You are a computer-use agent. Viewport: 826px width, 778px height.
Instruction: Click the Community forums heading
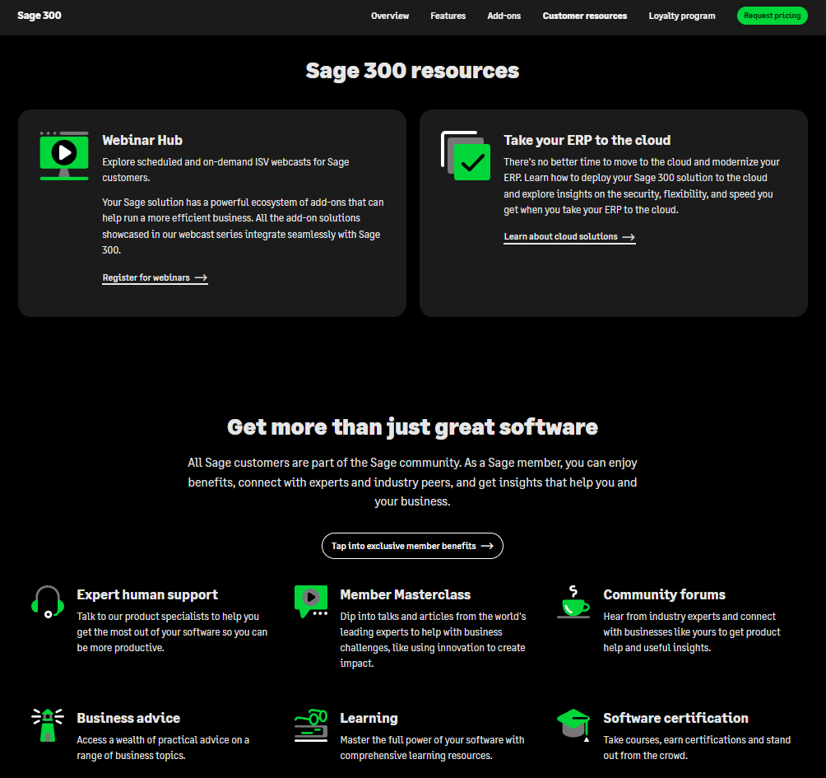tap(664, 594)
